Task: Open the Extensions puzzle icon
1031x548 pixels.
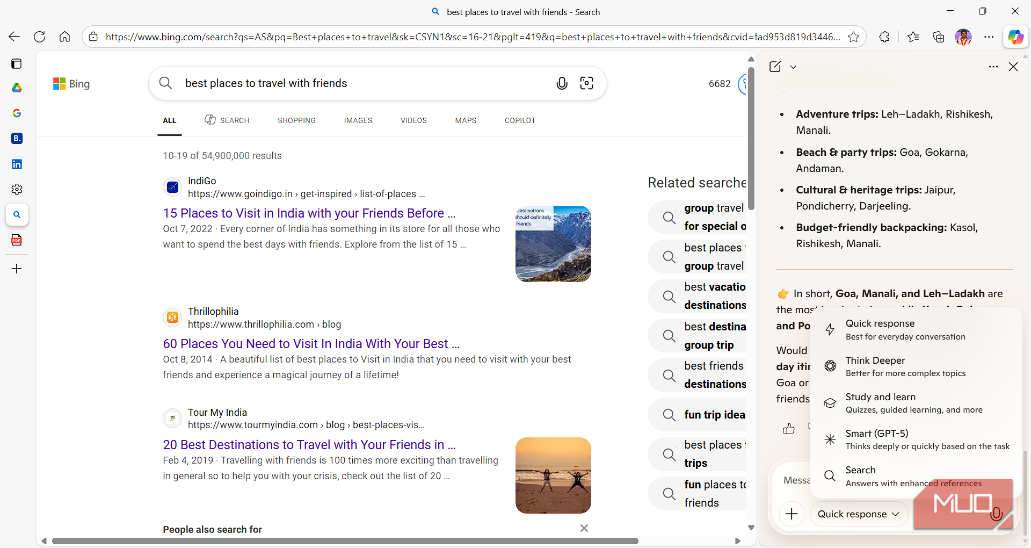Action: coord(884,37)
